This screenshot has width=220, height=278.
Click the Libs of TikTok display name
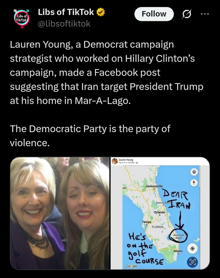click(x=66, y=12)
